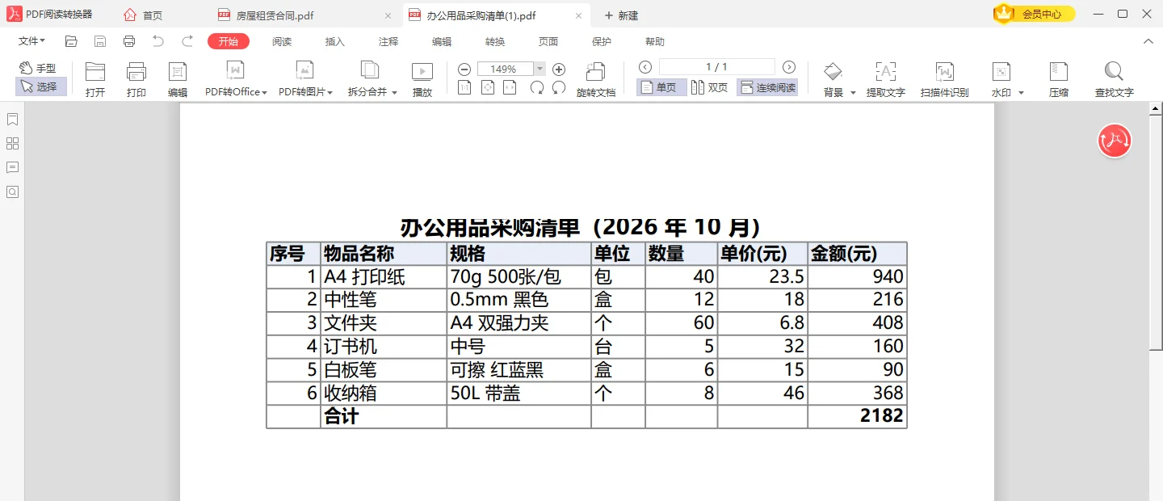Click the small printer icon beside save

(x=129, y=41)
